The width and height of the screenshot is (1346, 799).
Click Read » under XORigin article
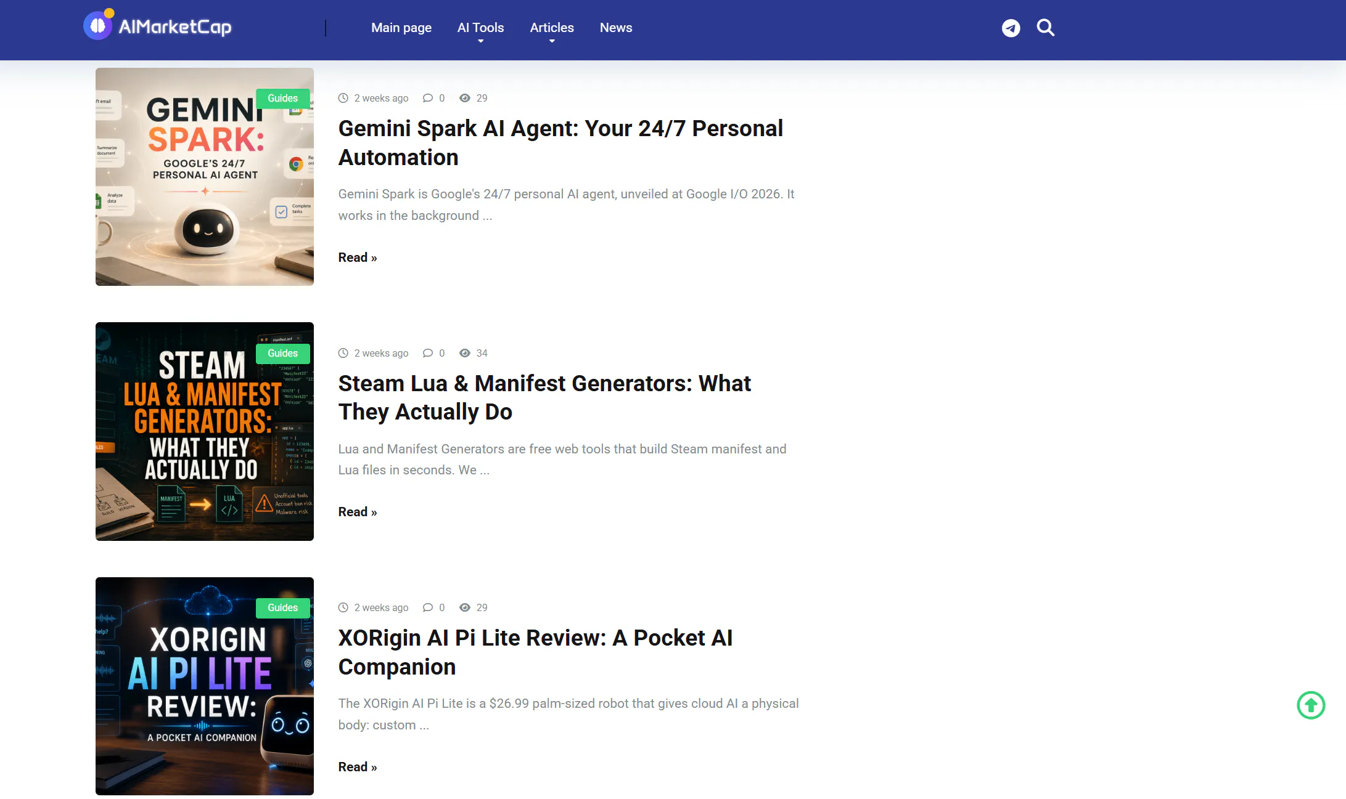click(x=358, y=767)
